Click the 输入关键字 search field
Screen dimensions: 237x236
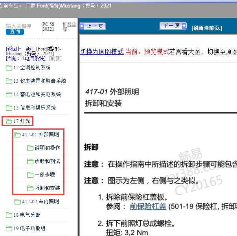tap(18, 26)
